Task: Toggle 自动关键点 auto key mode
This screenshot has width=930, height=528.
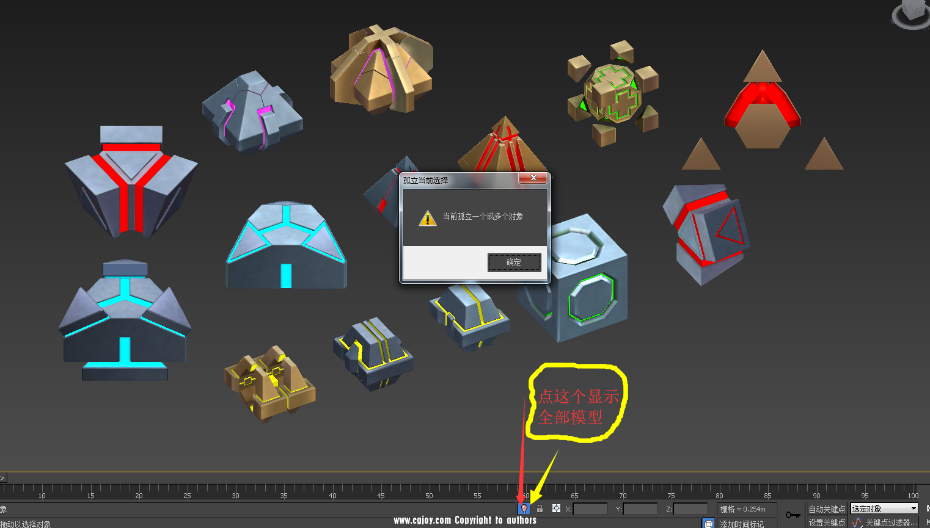Action: pos(826,508)
